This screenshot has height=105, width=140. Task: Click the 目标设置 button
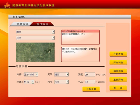[91, 89]
